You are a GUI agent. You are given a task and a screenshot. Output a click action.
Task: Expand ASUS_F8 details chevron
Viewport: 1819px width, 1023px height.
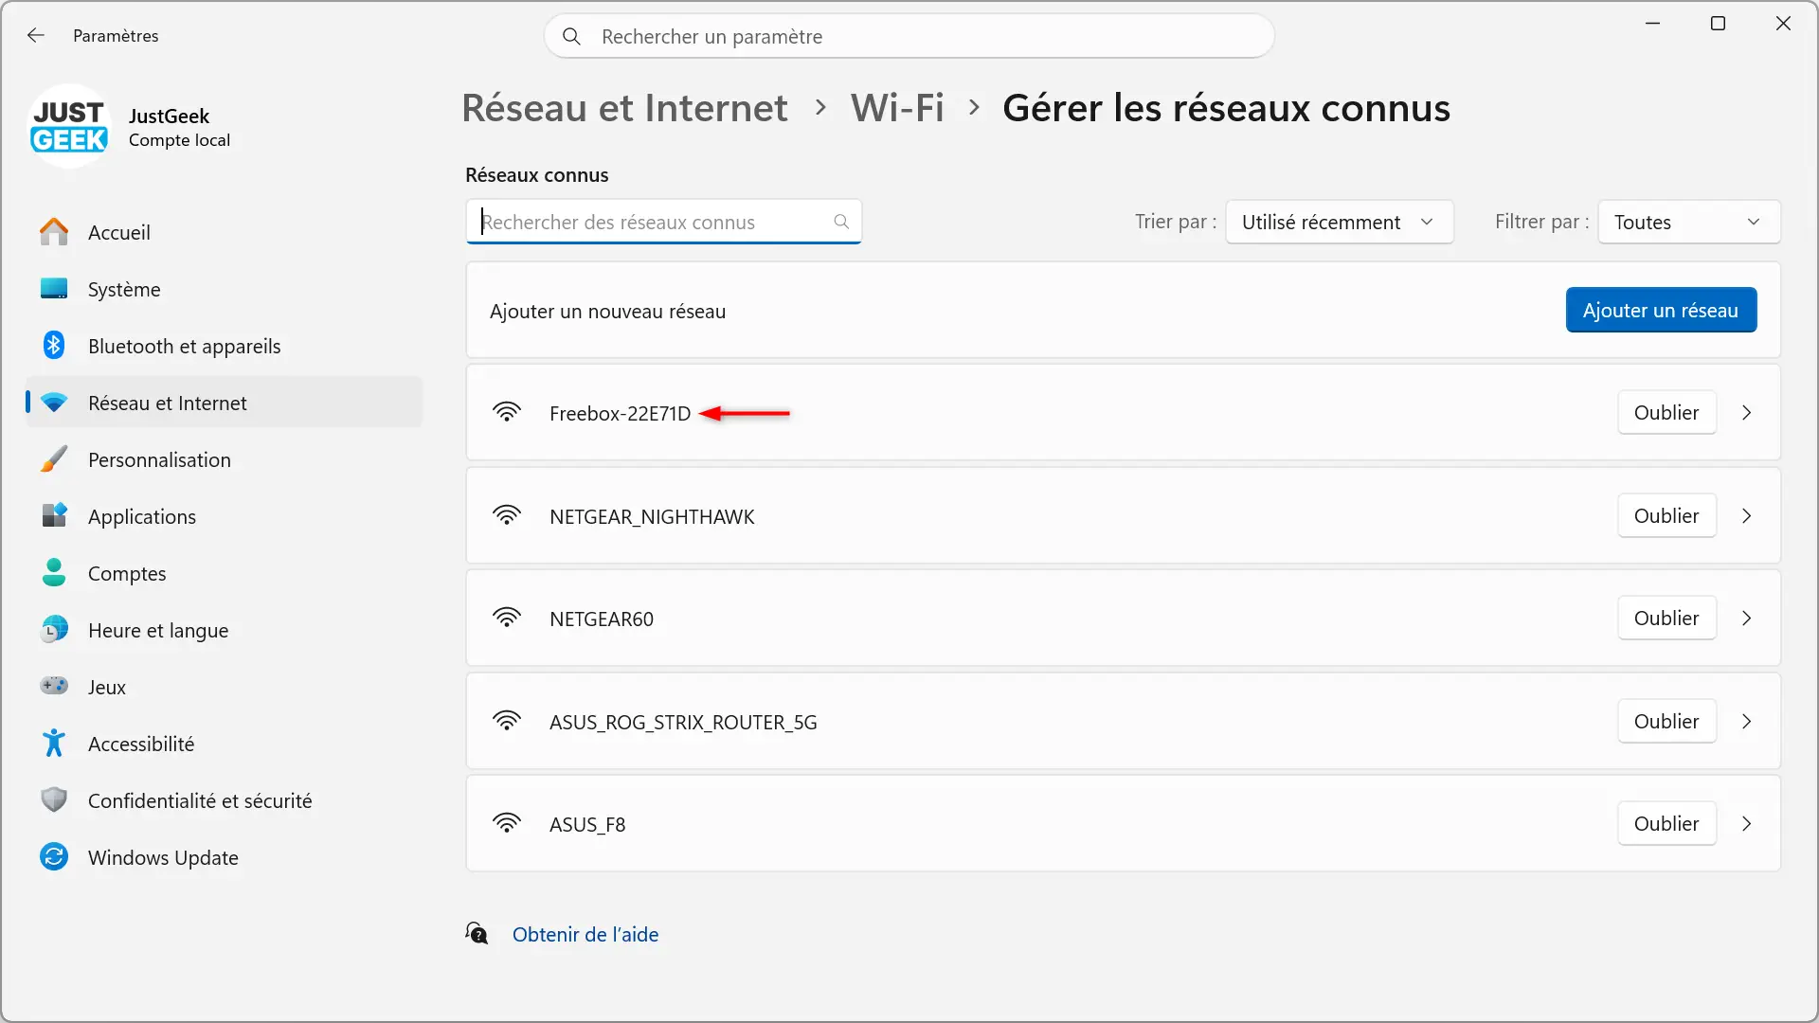pyautogui.click(x=1746, y=824)
